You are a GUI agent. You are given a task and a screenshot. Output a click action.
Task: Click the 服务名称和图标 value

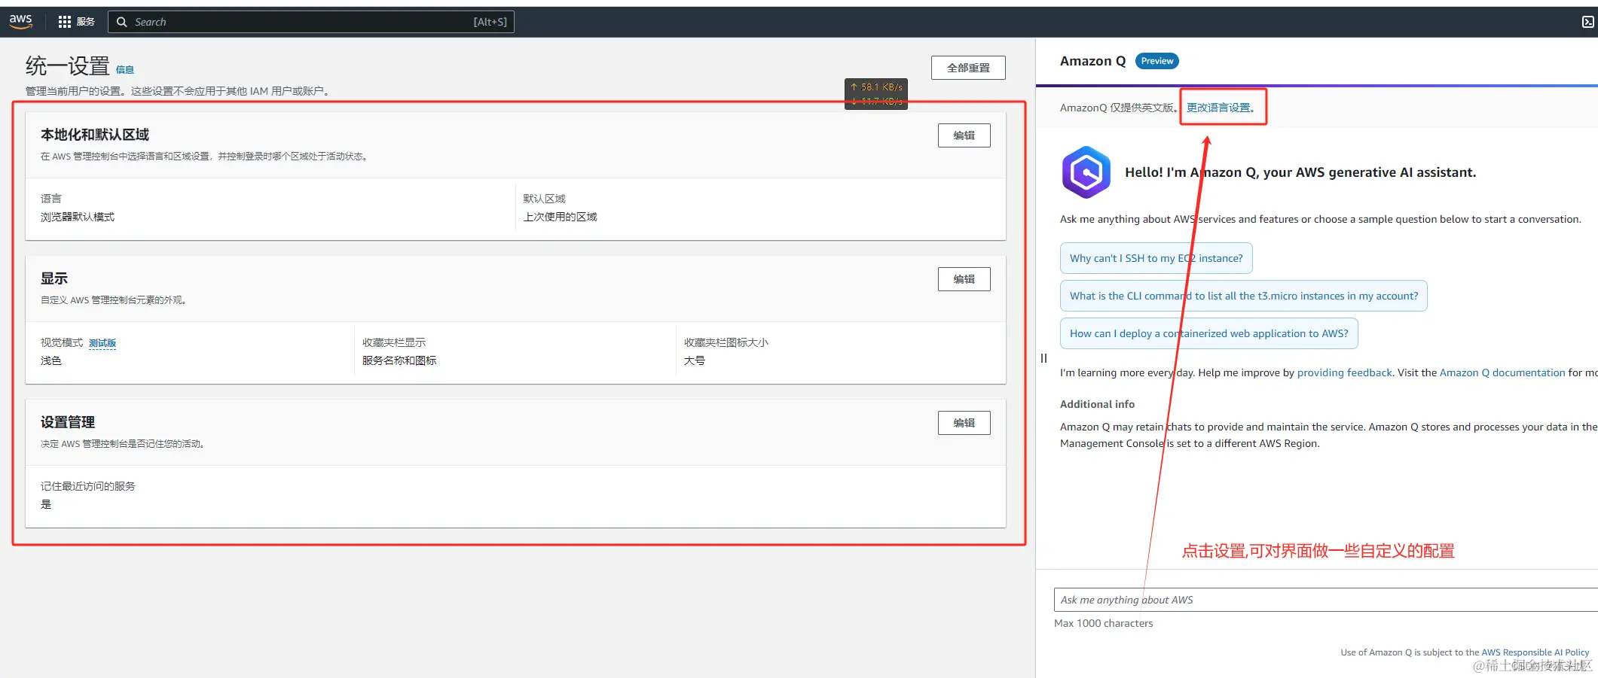pyautogui.click(x=399, y=360)
